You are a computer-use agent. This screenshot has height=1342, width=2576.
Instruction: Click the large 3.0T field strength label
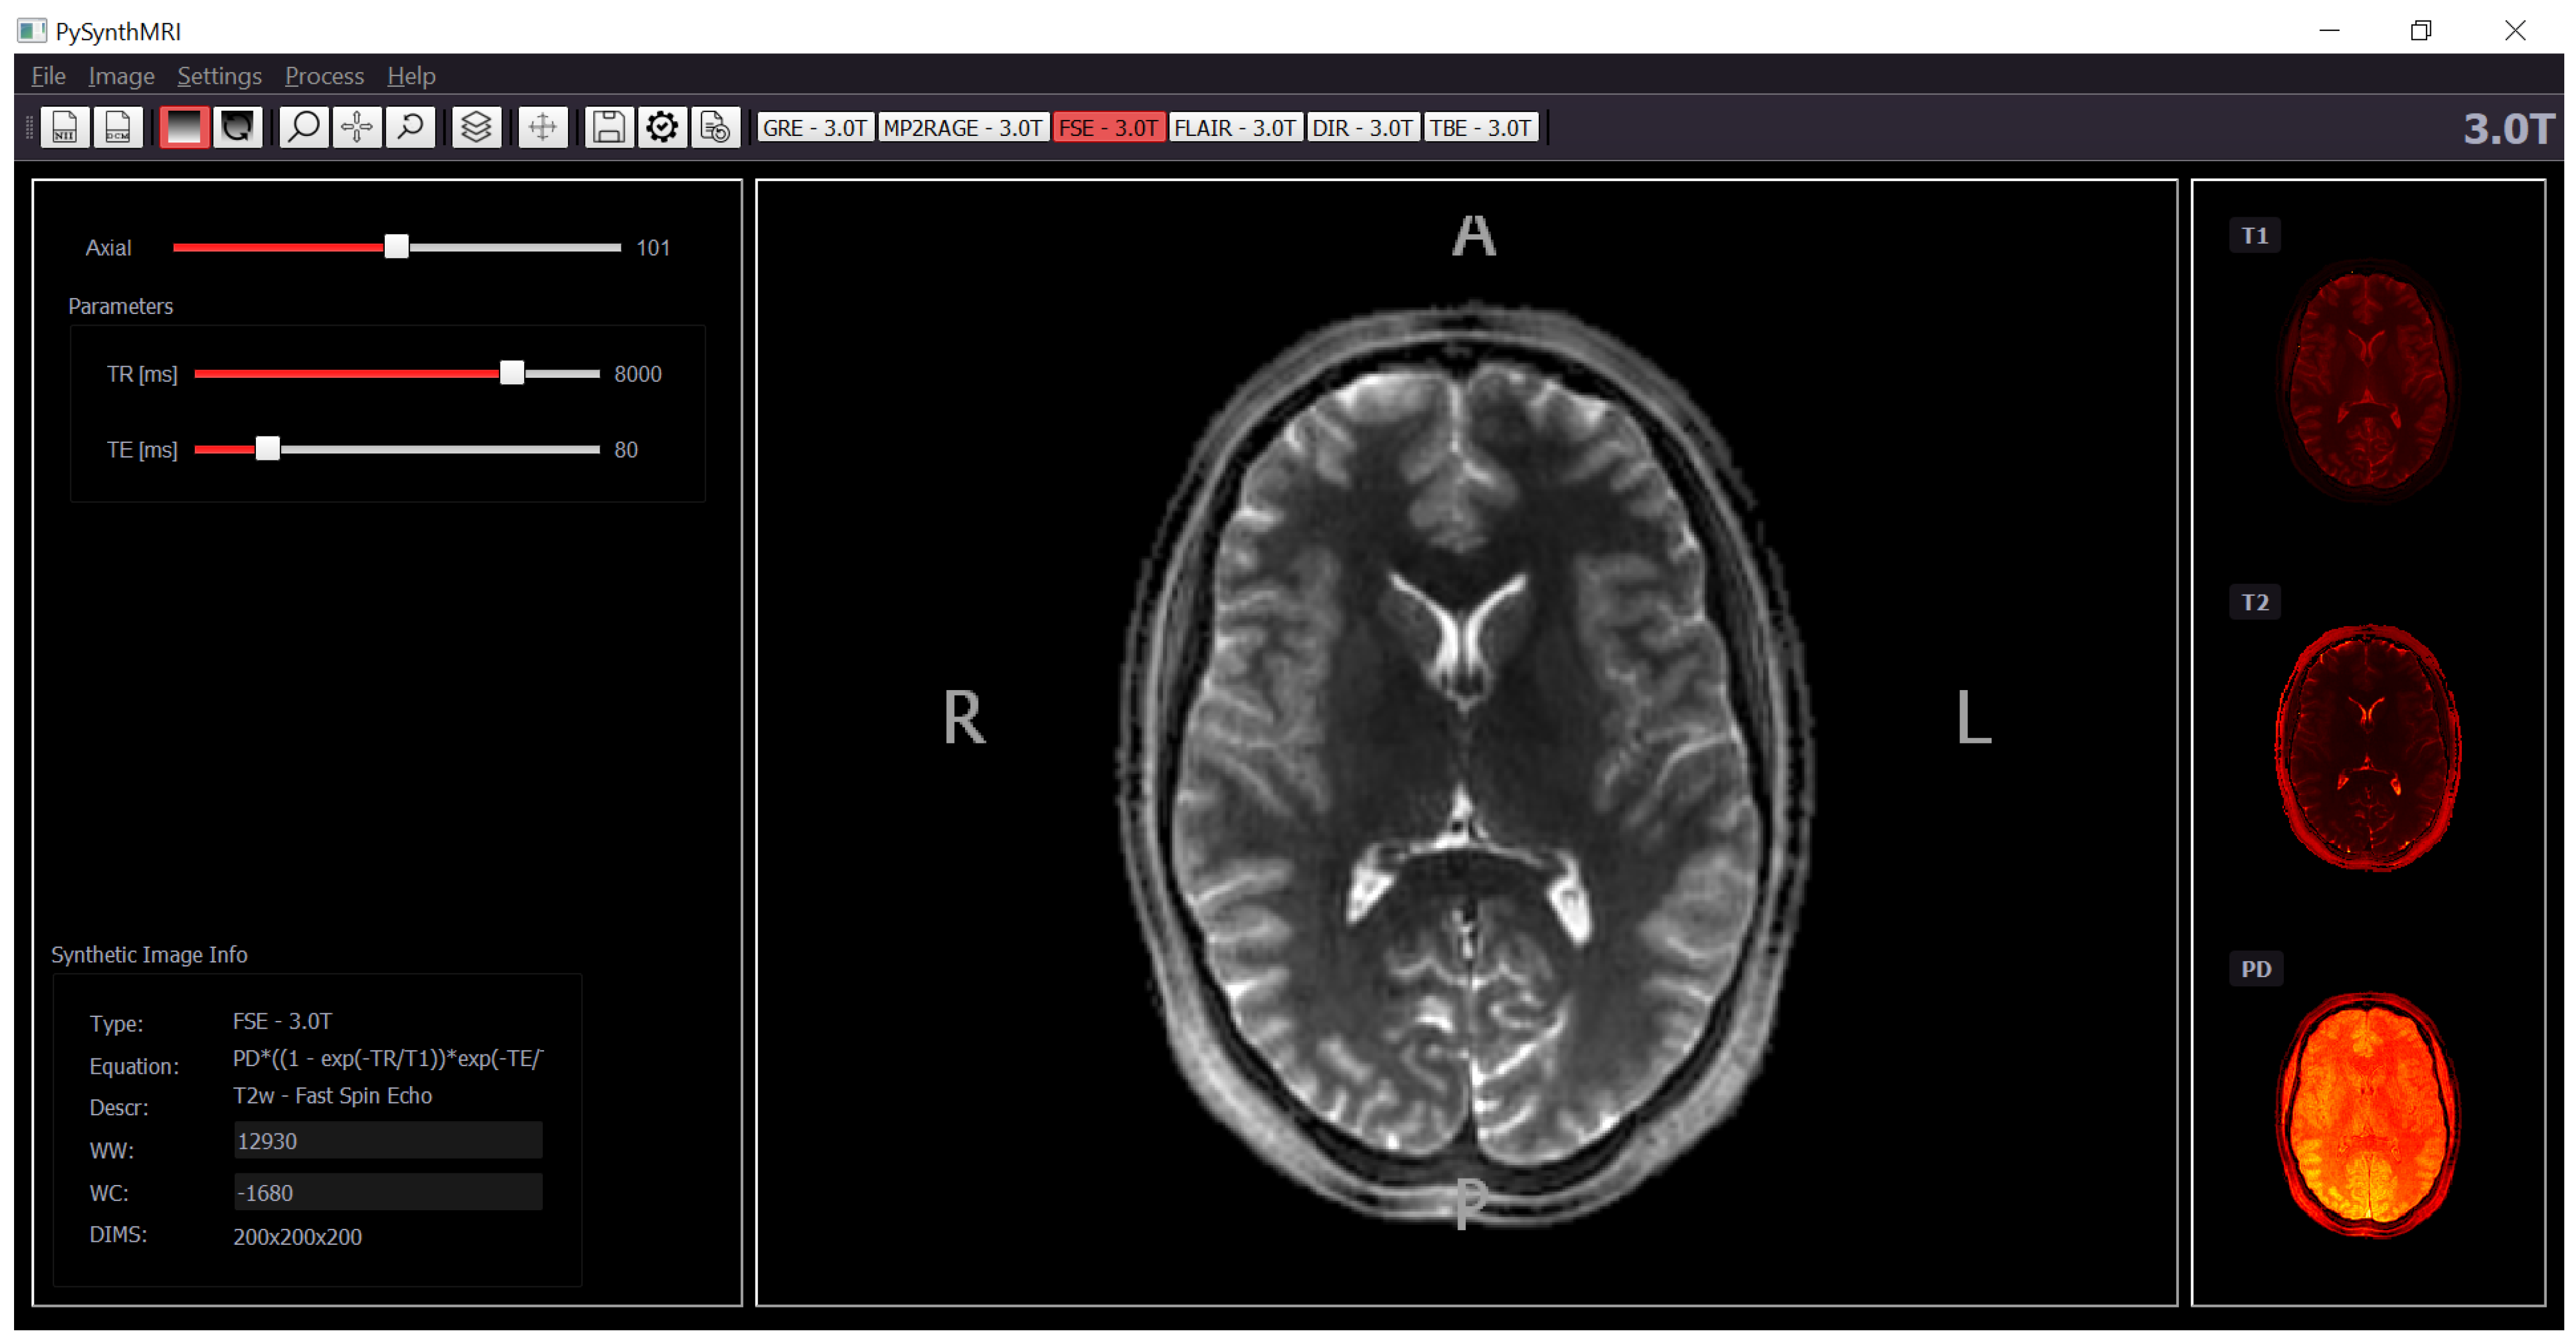2508,129
